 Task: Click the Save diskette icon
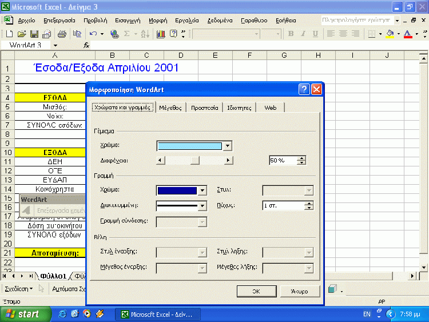pyautogui.click(x=34, y=34)
